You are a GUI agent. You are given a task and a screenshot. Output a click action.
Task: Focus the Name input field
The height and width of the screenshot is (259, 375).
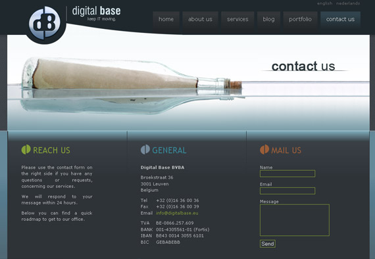click(287, 174)
